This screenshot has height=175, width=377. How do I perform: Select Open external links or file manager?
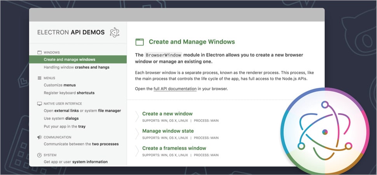(x=82, y=111)
